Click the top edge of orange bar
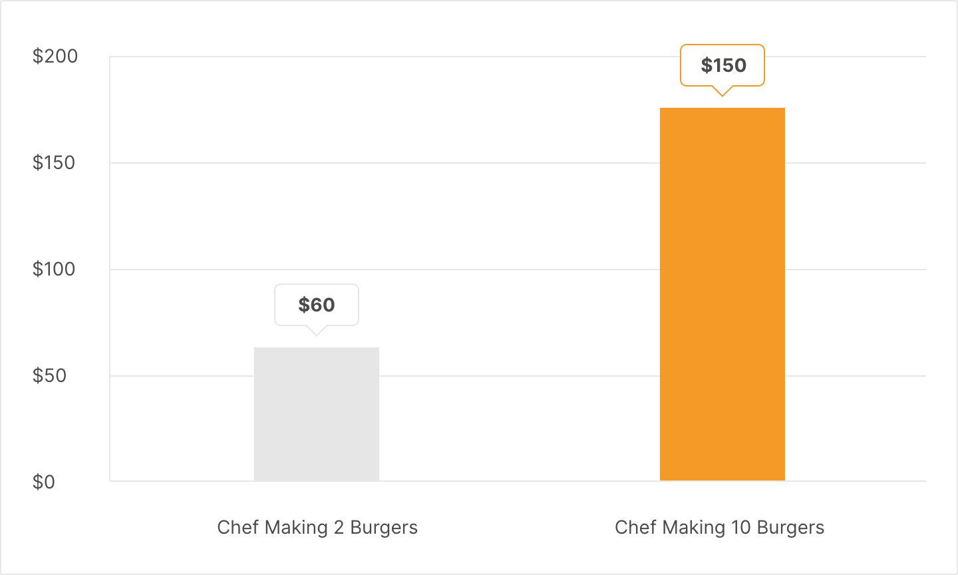The image size is (958, 575). (722, 108)
